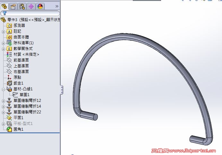Select the 前基準面 front plane icon
The height and width of the screenshot is (155, 222).
[9, 60]
